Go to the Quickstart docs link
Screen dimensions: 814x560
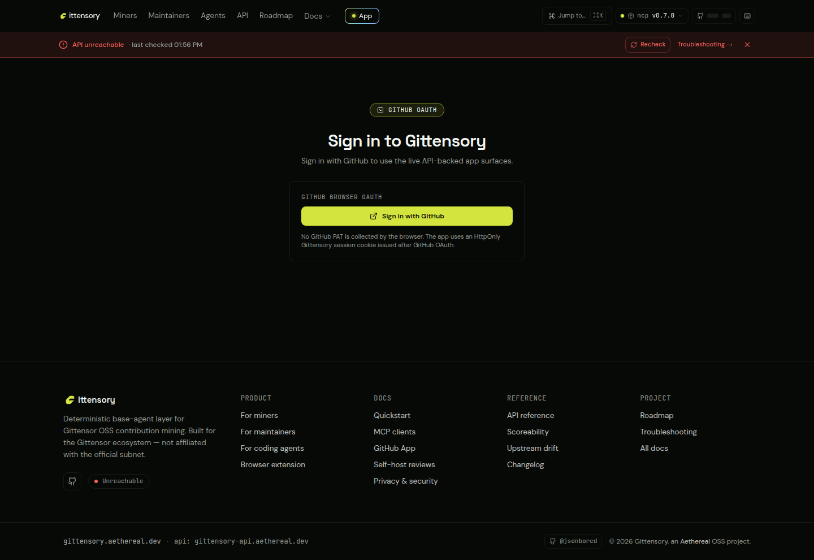click(392, 416)
